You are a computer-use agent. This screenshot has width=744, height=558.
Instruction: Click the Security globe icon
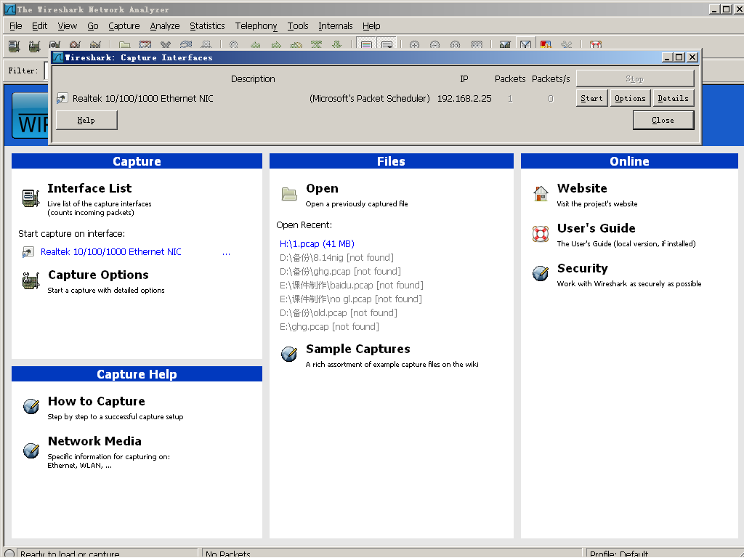pyautogui.click(x=541, y=273)
